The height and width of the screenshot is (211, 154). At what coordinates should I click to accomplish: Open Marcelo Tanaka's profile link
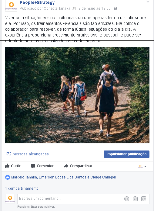coord(24,177)
